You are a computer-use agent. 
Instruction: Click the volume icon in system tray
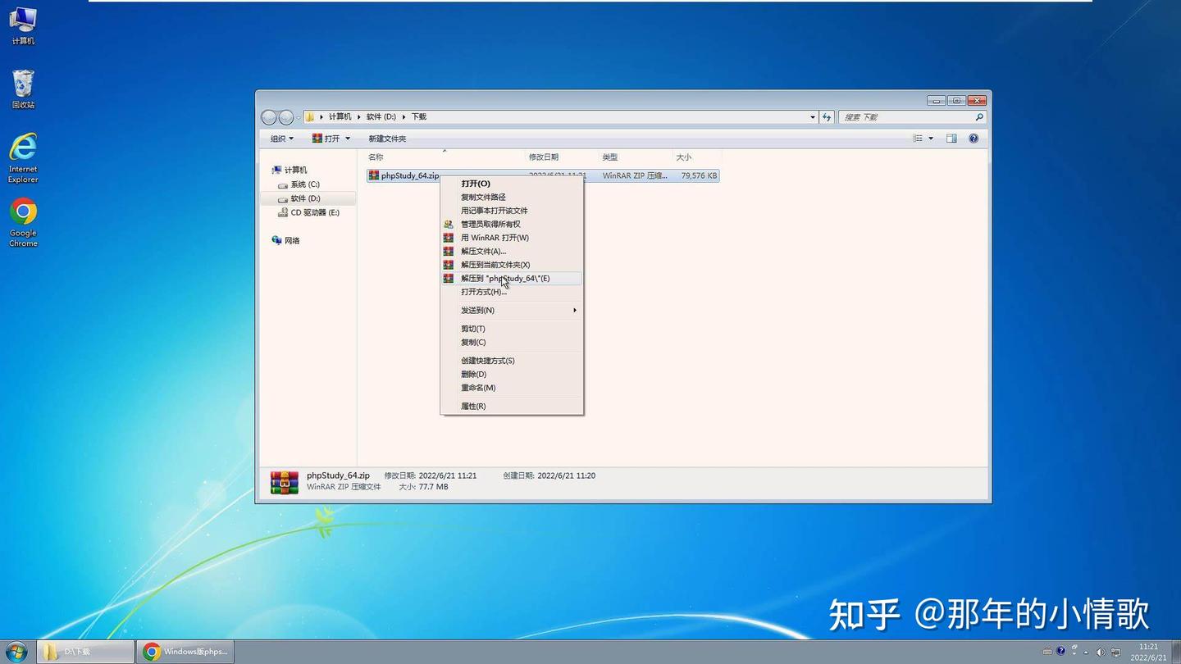click(x=1101, y=652)
